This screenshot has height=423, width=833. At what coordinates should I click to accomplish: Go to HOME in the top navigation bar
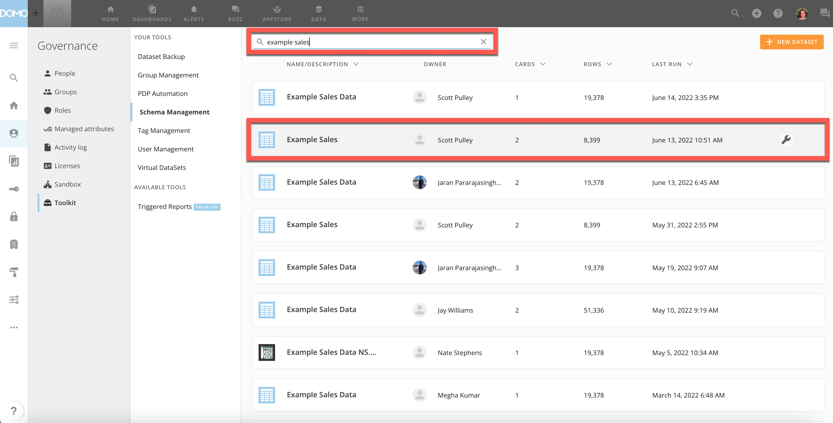[x=110, y=14]
